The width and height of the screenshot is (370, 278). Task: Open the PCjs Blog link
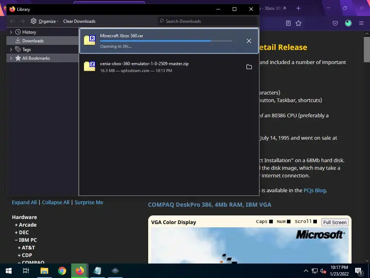(315, 190)
